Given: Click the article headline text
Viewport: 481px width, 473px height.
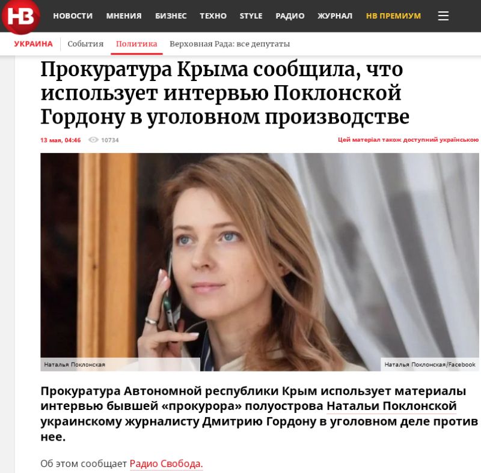Looking at the screenshot, I should click(x=225, y=94).
